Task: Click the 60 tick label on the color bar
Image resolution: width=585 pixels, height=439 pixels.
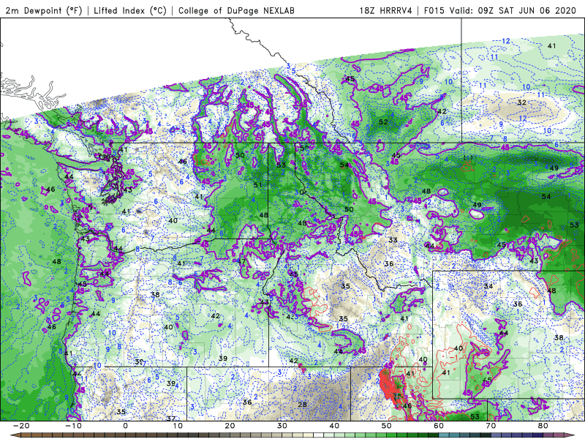Action: point(439,426)
